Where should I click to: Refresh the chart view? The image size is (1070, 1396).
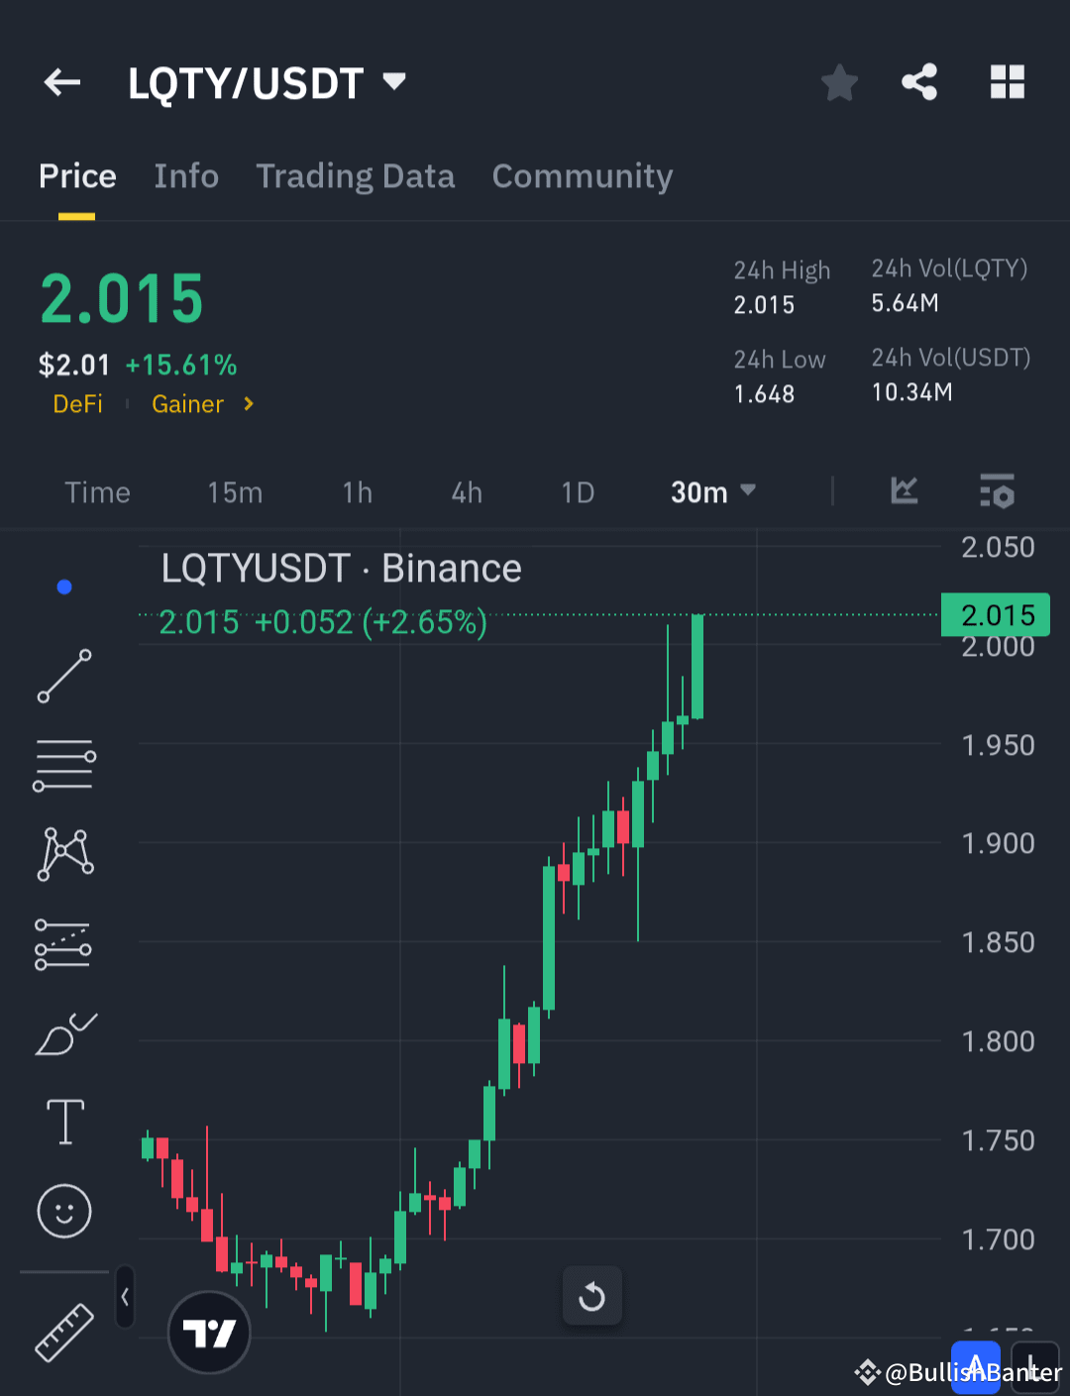point(591,1295)
